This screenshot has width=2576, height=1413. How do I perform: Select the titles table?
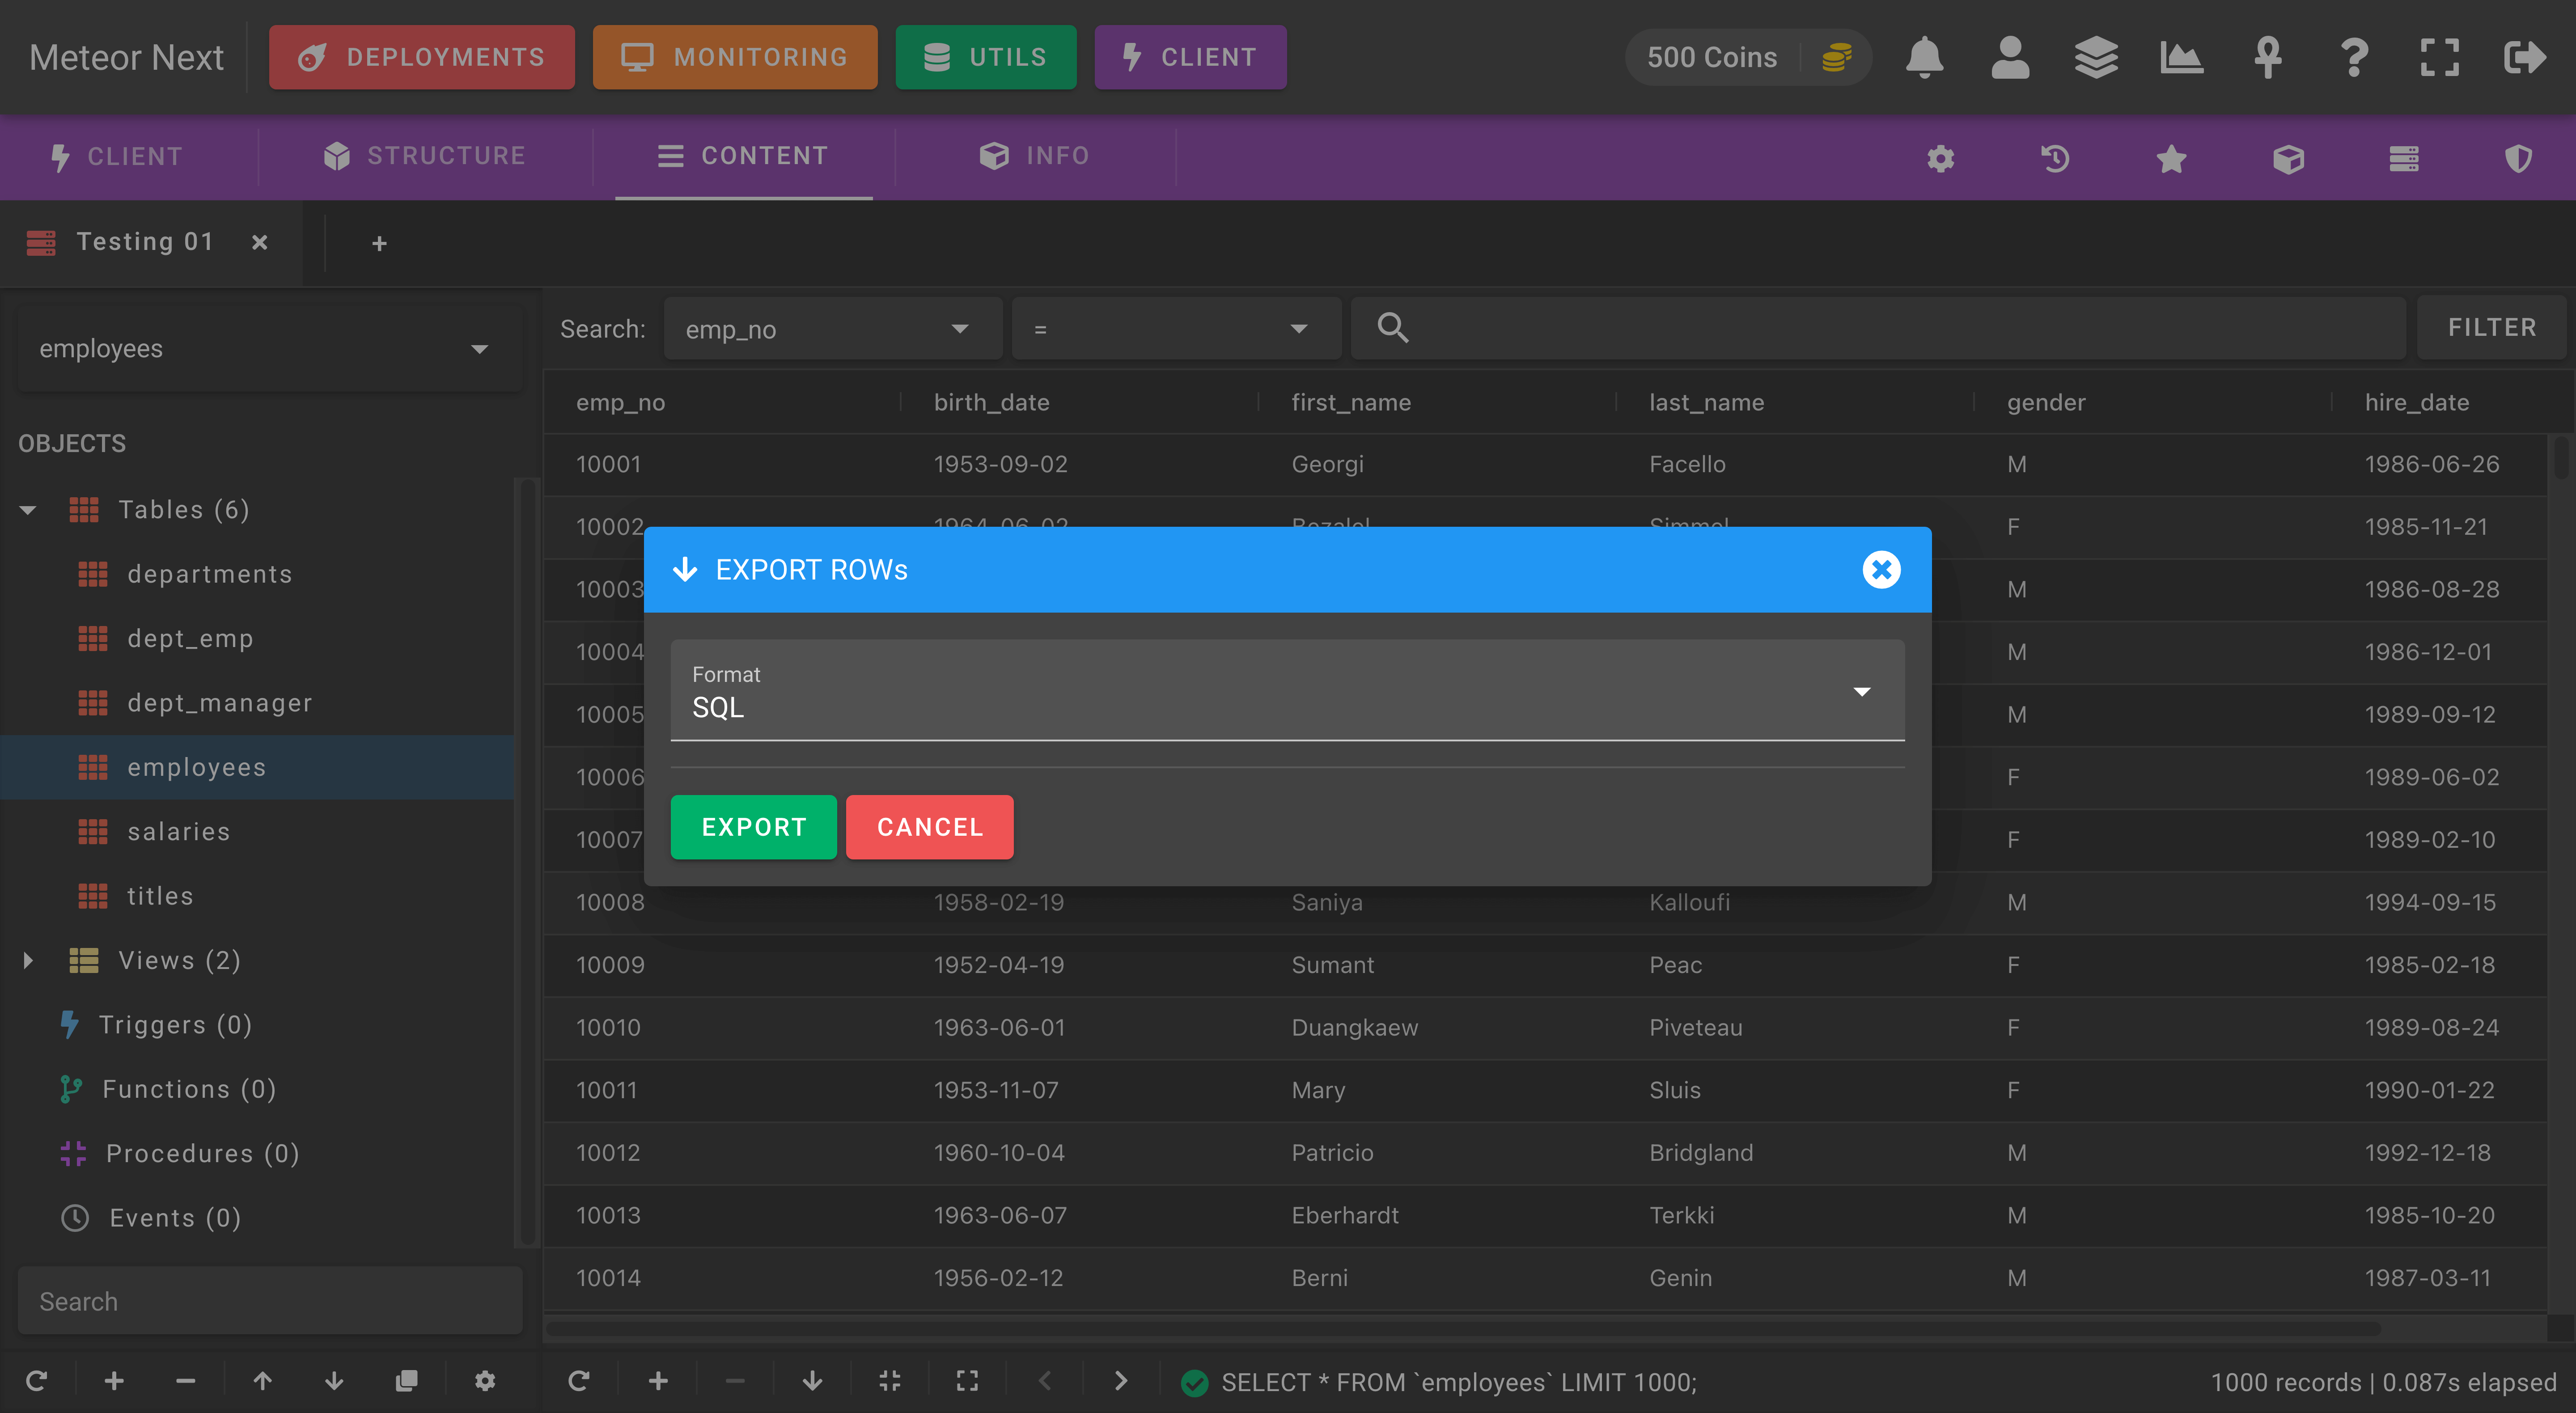pos(160,896)
